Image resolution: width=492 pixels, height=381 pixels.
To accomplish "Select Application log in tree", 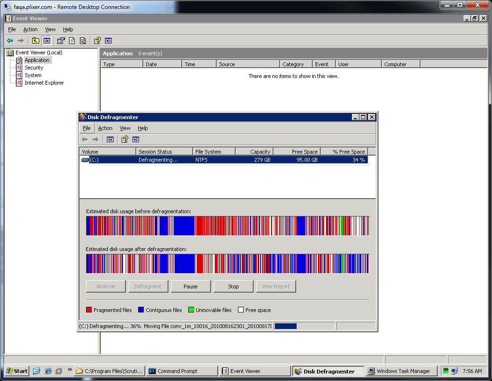I will 37,60.
